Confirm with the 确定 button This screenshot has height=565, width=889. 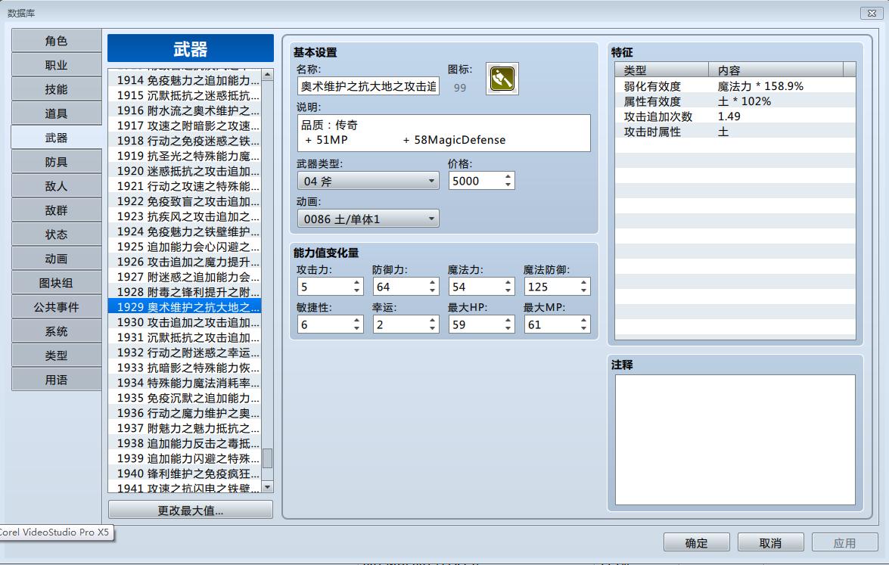pos(696,543)
